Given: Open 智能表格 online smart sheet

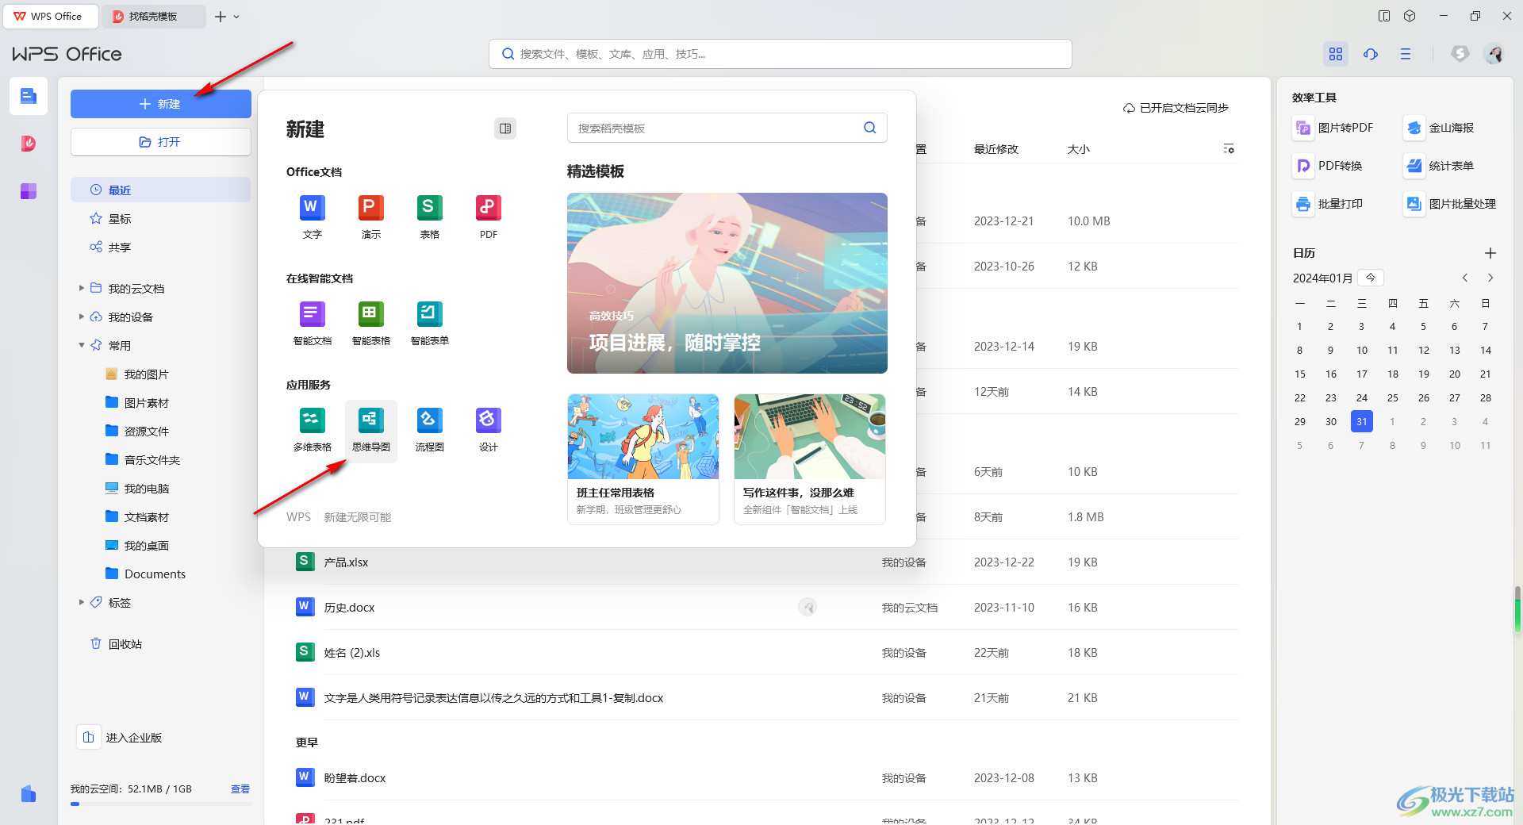Looking at the screenshot, I should [x=370, y=323].
